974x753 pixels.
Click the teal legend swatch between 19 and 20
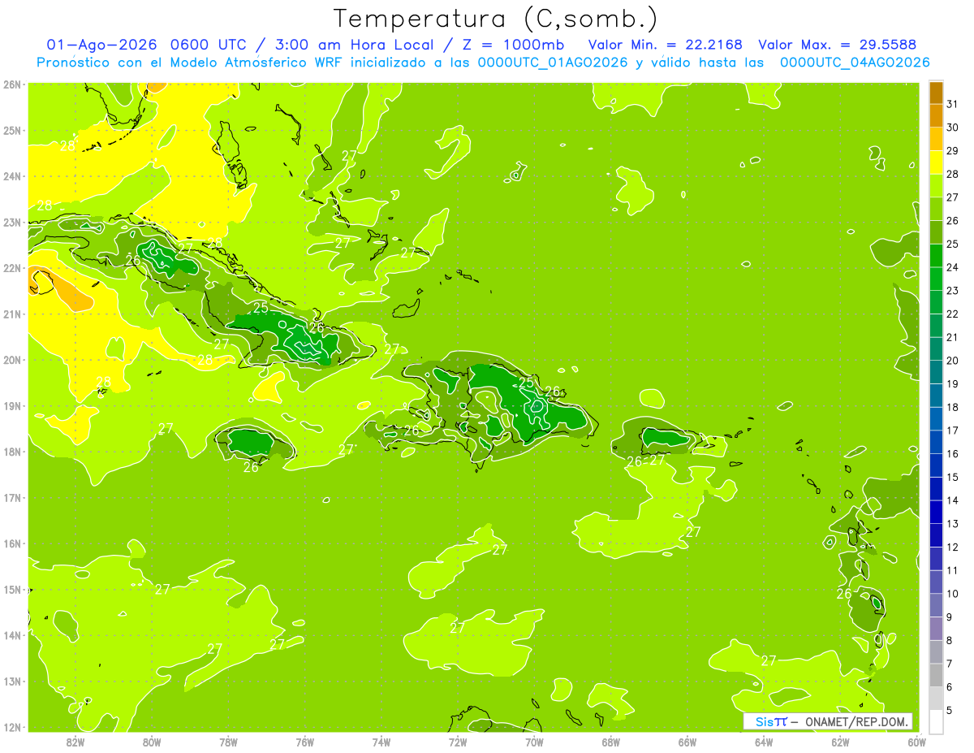(x=936, y=371)
